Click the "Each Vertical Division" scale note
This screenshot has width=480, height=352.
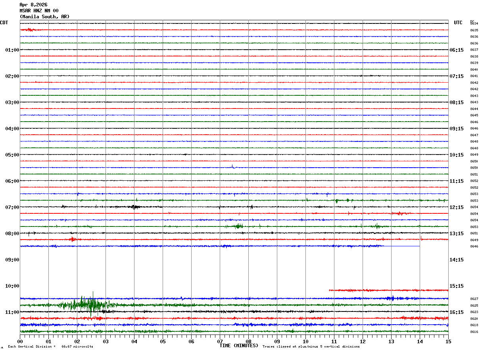click(x=50, y=346)
